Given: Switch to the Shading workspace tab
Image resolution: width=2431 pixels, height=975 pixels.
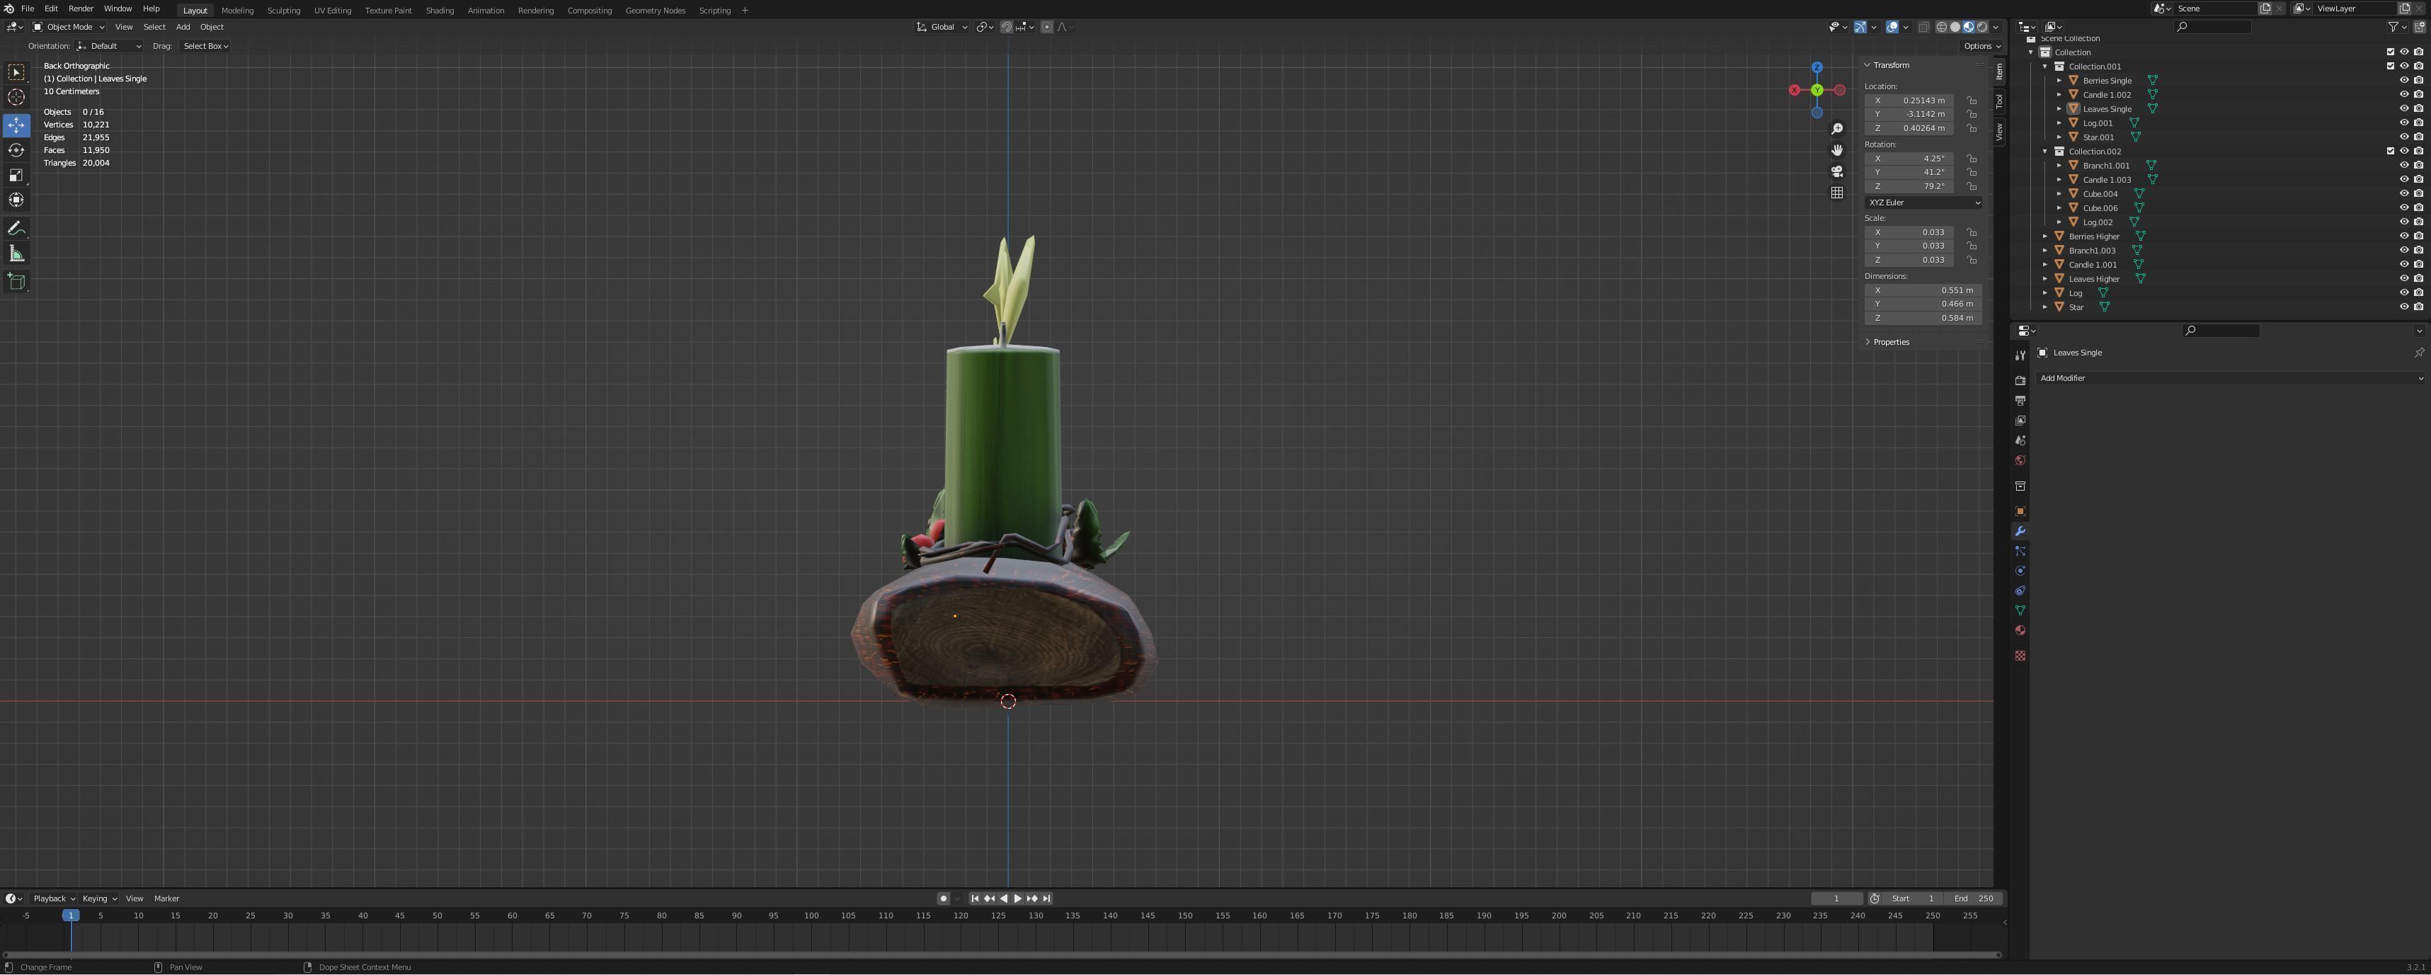Looking at the screenshot, I should [x=440, y=11].
